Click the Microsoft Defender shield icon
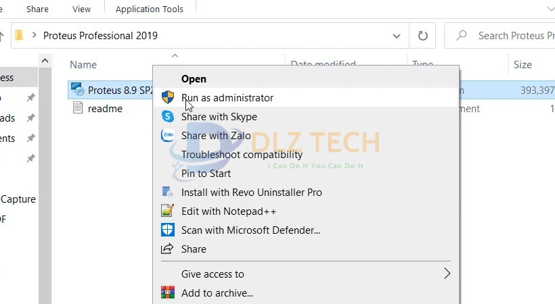Screen dimensions: 555x304 pos(167,230)
